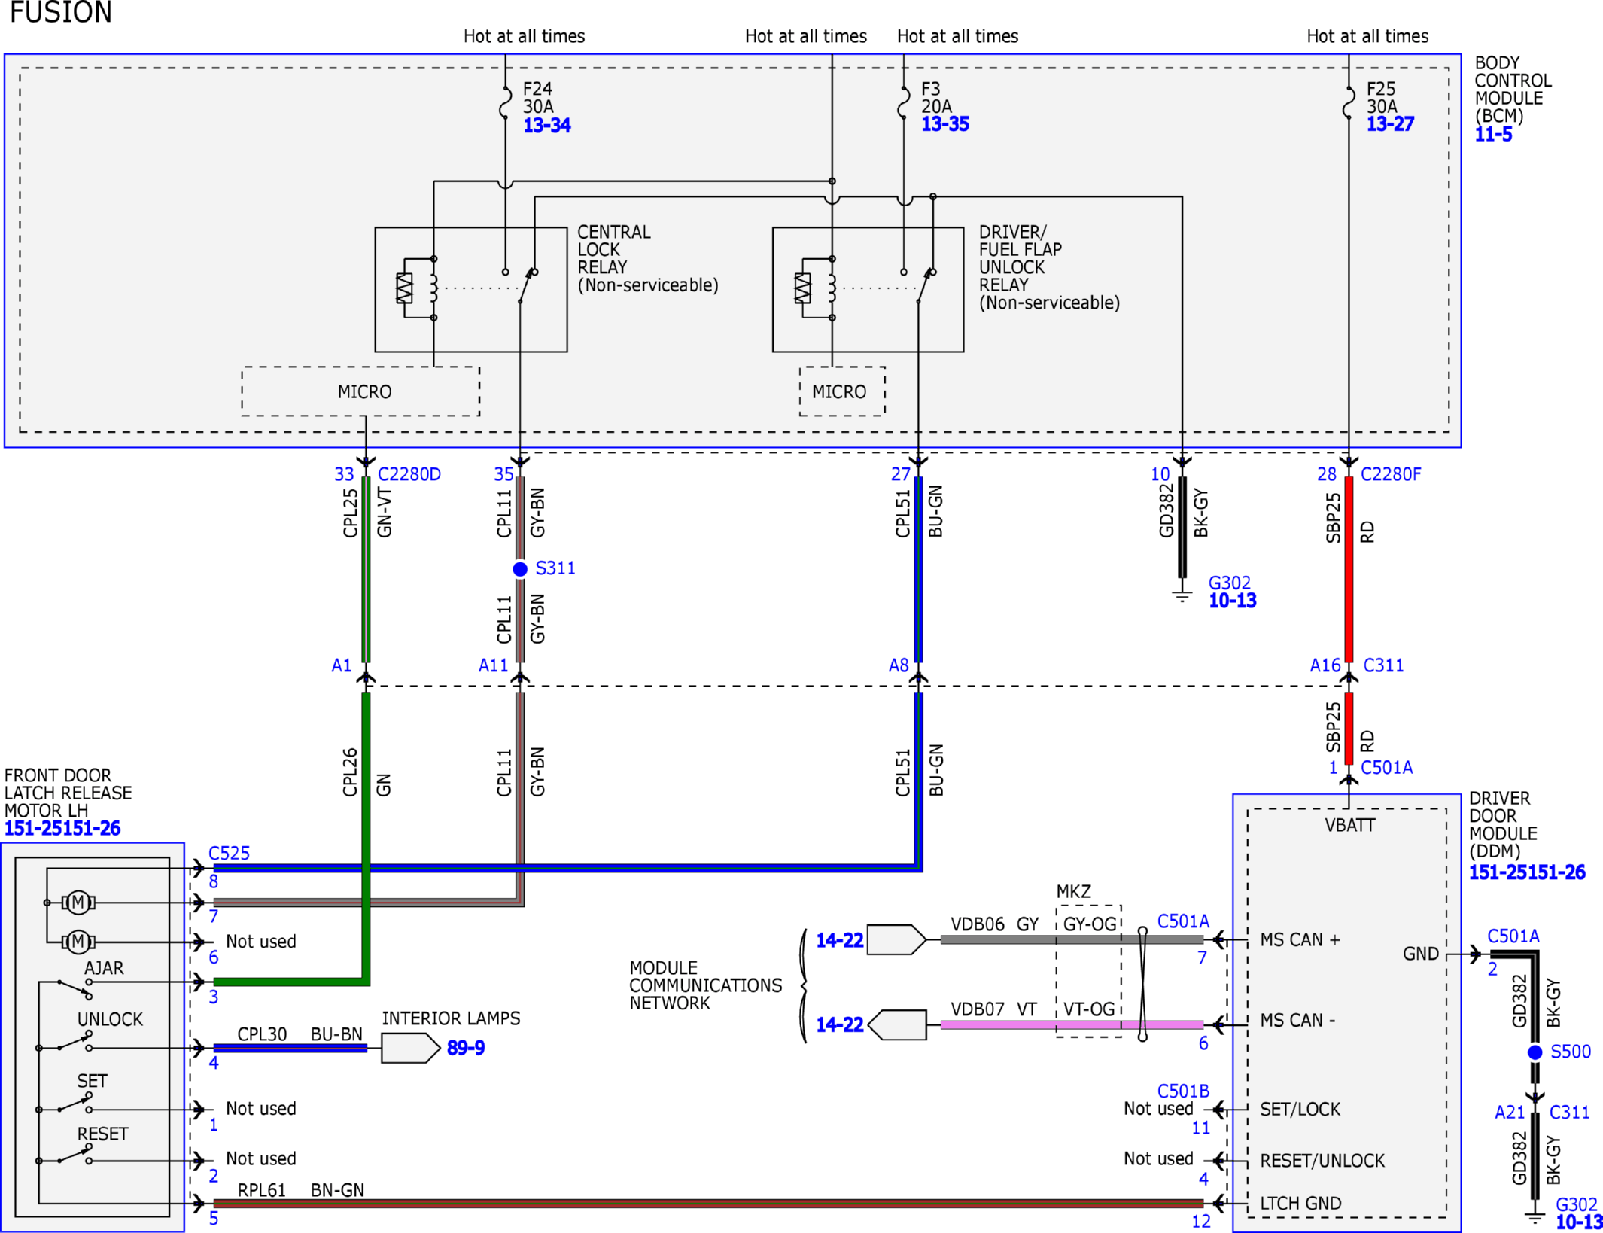Click the upper latch motor M symbol

click(78, 902)
